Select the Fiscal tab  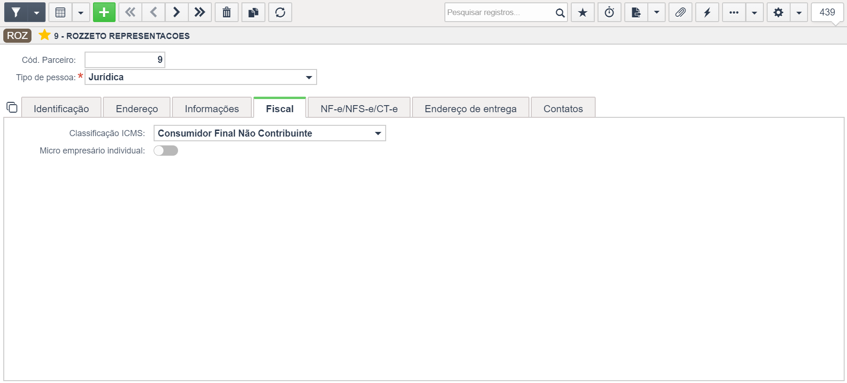(280, 108)
